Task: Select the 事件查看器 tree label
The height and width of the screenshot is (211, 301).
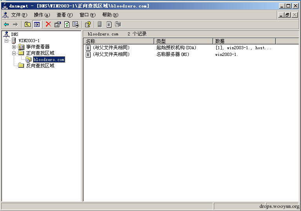Action: click(38, 47)
